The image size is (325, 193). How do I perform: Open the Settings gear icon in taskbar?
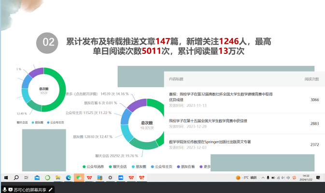110,178
